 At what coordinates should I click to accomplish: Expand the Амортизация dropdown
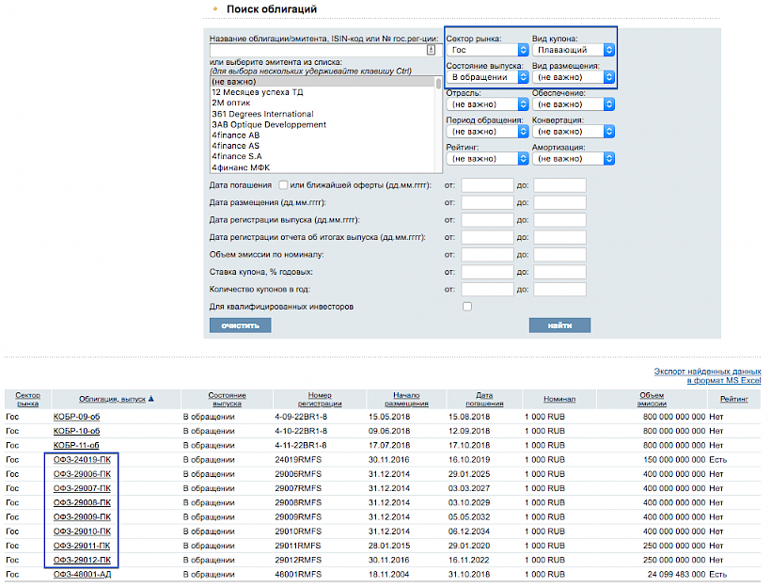(x=574, y=158)
